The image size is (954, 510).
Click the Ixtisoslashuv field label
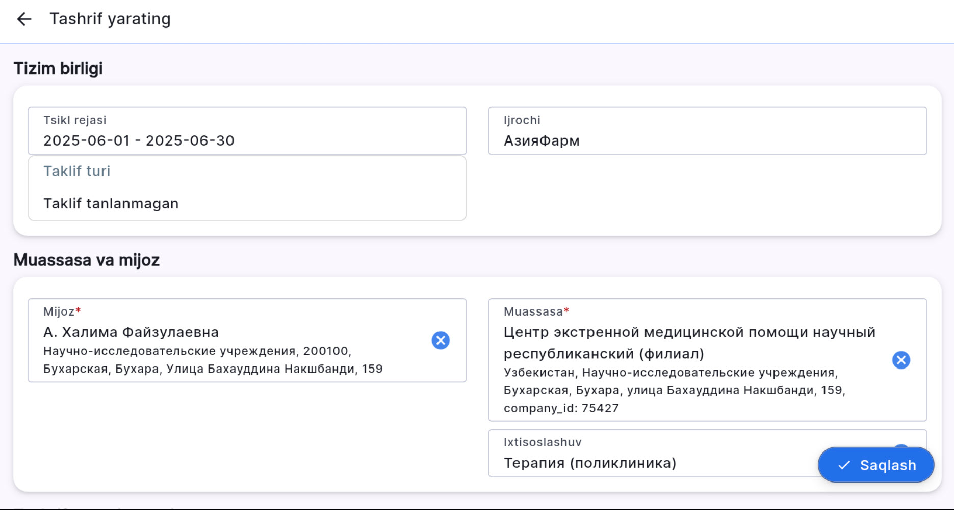coord(543,442)
